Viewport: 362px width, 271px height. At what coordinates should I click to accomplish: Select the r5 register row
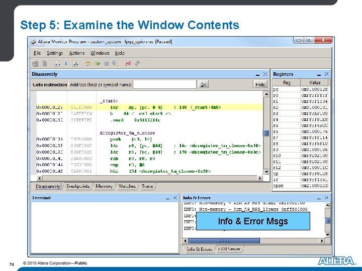tap(300, 125)
